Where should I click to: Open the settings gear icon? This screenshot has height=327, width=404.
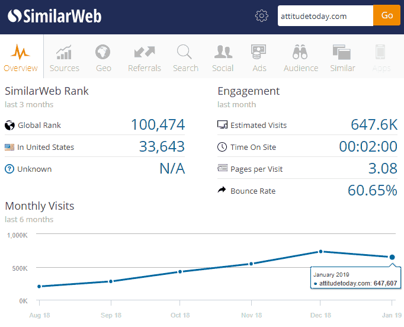pyautogui.click(x=262, y=16)
